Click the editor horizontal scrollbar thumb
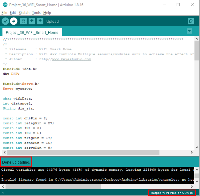This screenshot has height=196, width=200. click(83, 152)
